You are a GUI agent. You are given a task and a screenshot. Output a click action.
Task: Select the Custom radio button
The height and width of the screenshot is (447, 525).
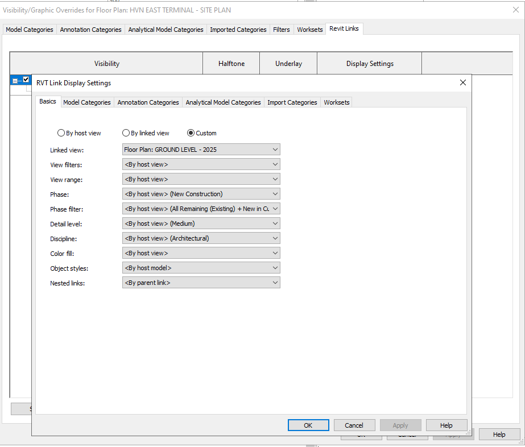191,133
